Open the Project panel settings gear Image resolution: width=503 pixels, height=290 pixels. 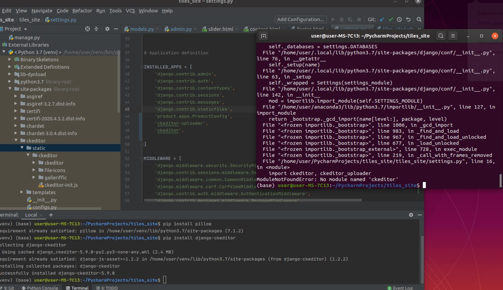point(107,29)
